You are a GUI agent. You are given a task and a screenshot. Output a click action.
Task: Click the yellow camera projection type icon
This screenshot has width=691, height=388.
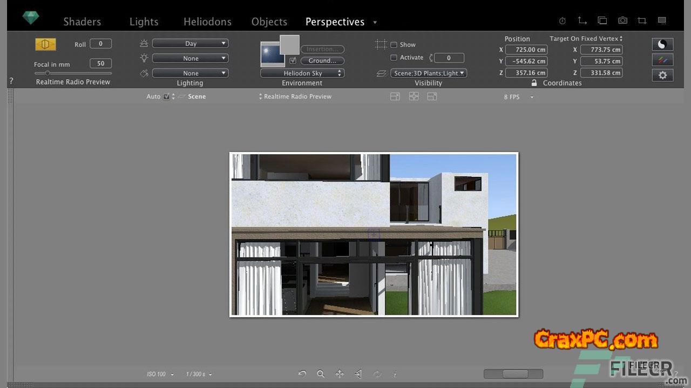click(x=46, y=44)
